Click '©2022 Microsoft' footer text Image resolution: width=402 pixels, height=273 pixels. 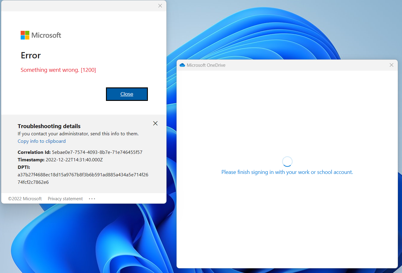click(x=25, y=199)
